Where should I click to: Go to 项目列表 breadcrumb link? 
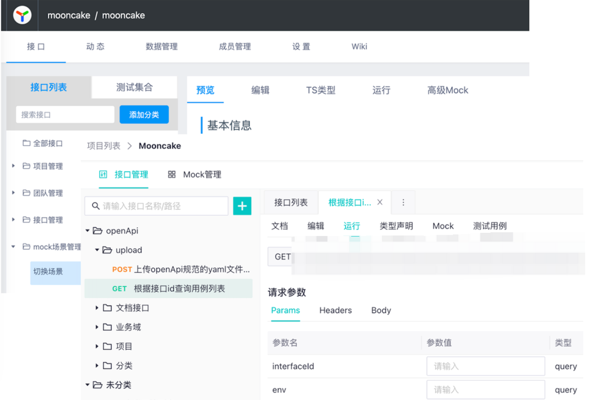pos(104,146)
